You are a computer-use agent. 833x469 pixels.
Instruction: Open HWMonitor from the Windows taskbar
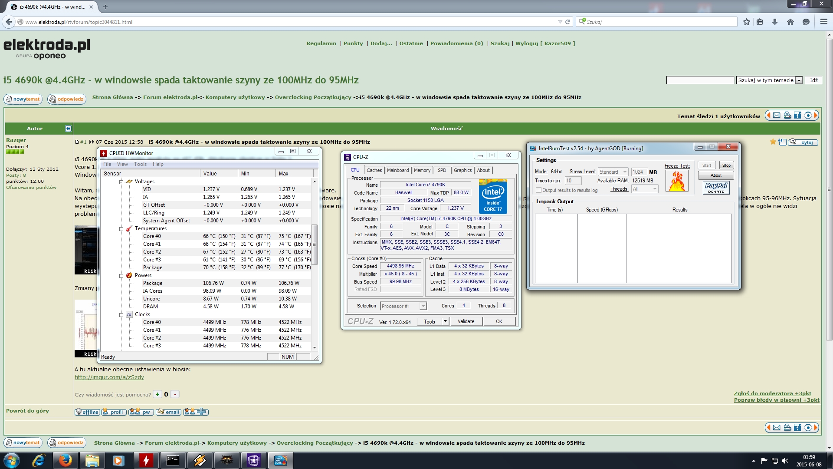146,460
